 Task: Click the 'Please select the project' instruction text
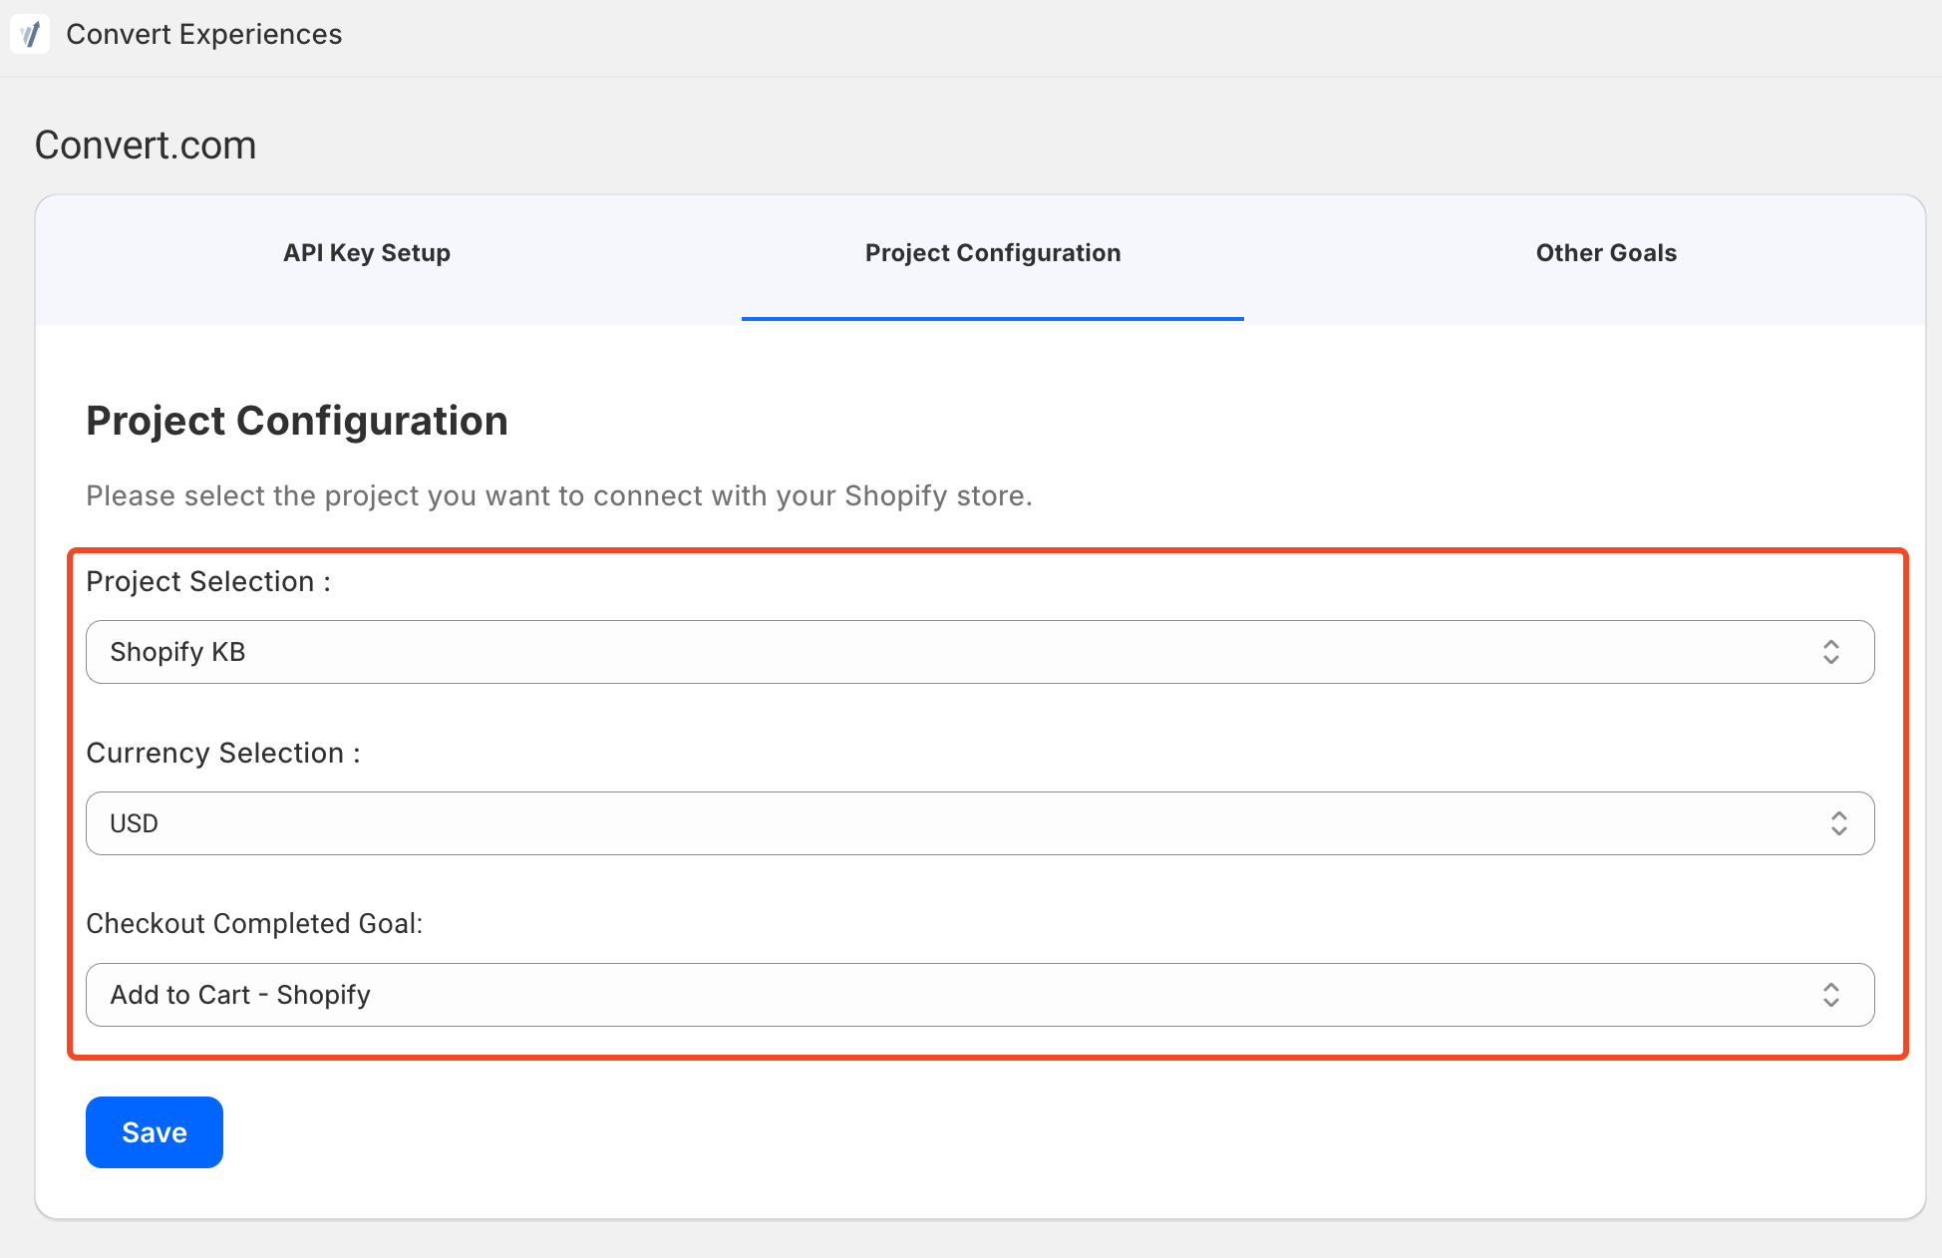[x=558, y=495]
